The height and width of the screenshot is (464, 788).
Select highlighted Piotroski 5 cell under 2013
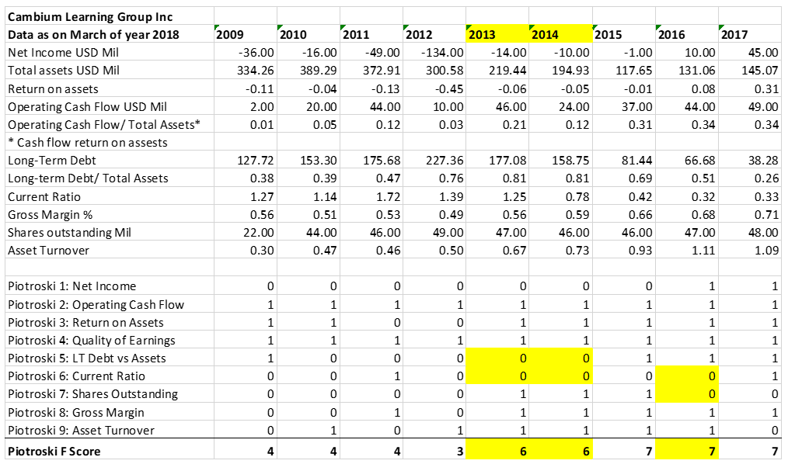click(x=497, y=358)
